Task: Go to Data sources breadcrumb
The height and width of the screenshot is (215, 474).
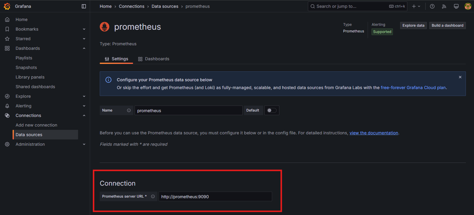Action: [x=165, y=6]
